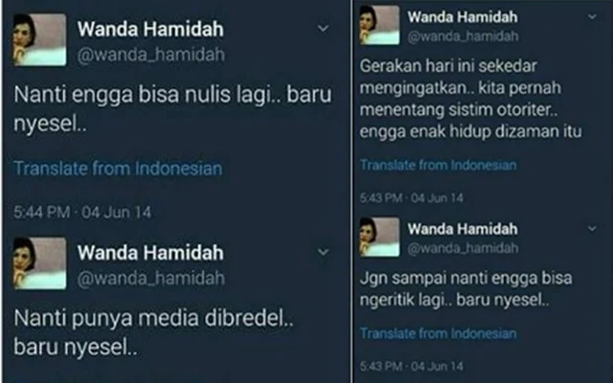Expand chevron menu on 'Nanti punya media dibredel' tweet

(323, 252)
